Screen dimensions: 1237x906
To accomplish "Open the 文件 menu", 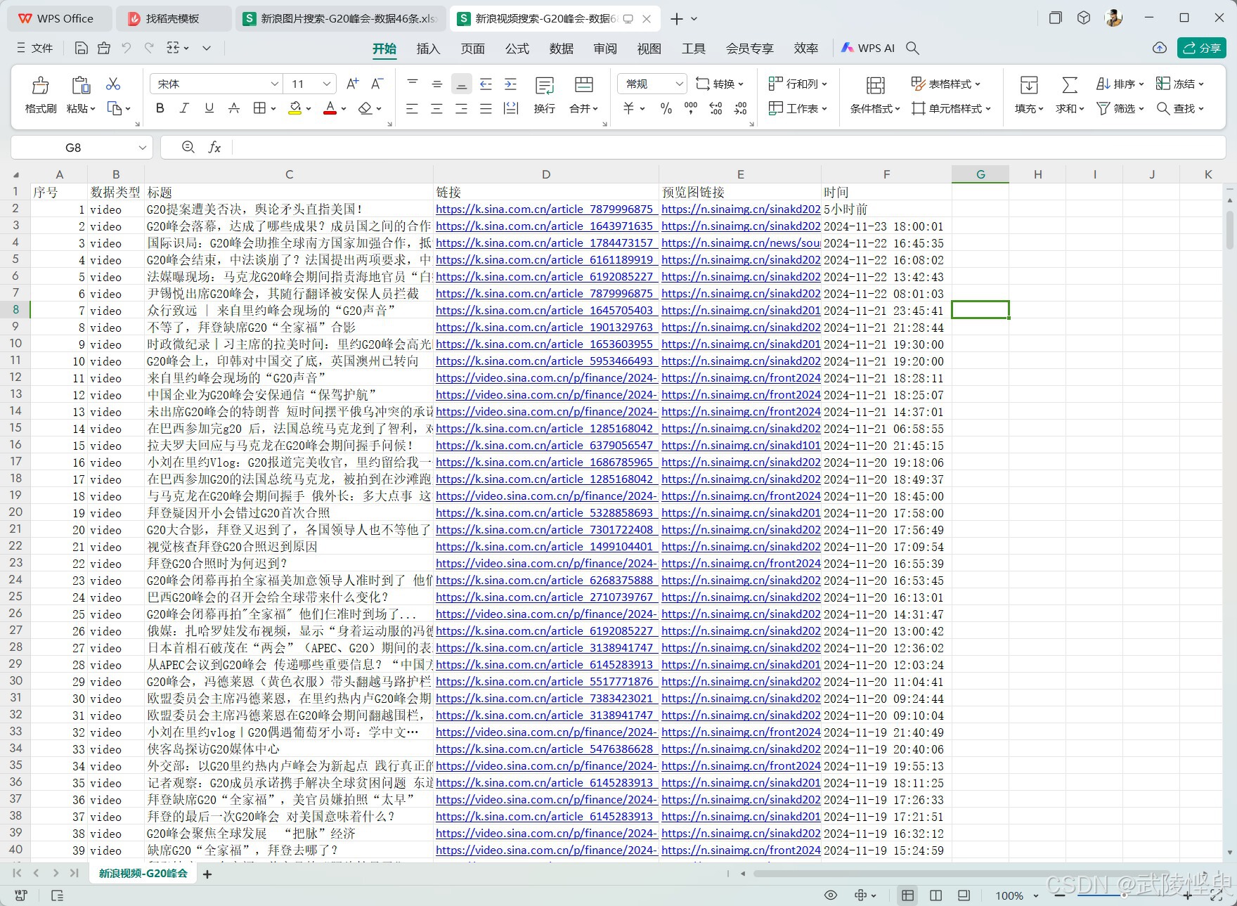I will pos(34,48).
